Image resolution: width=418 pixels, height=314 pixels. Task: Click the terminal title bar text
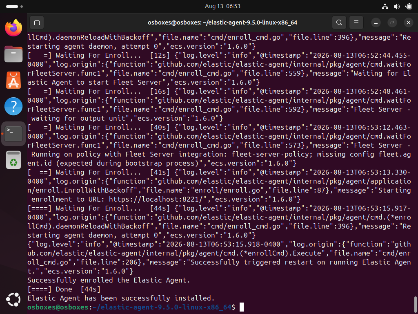pos(222,23)
